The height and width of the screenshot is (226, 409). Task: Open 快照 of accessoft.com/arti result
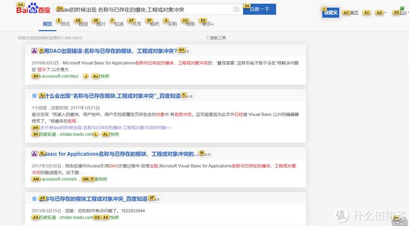click(x=100, y=179)
